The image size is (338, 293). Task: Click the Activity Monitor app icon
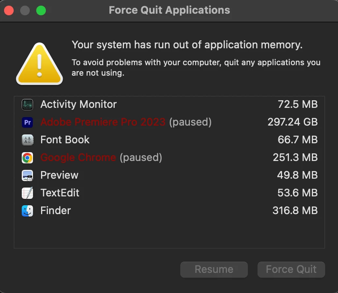(27, 105)
